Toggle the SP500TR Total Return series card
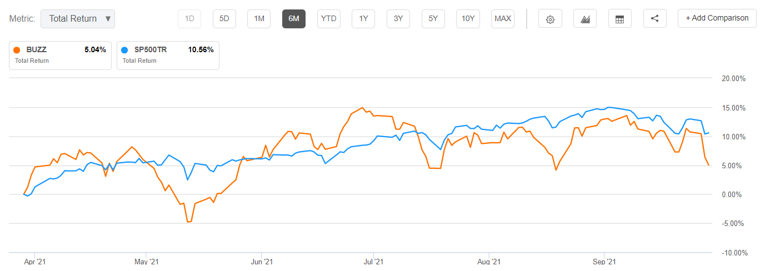This screenshot has width=765, height=271. tap(168, 55)
